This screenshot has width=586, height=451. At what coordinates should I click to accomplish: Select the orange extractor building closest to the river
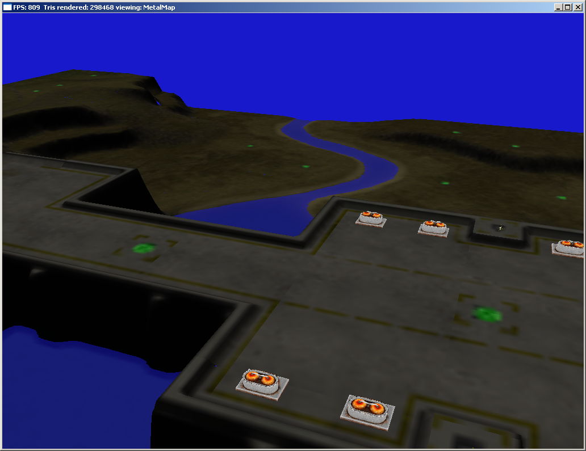(371, 219)
